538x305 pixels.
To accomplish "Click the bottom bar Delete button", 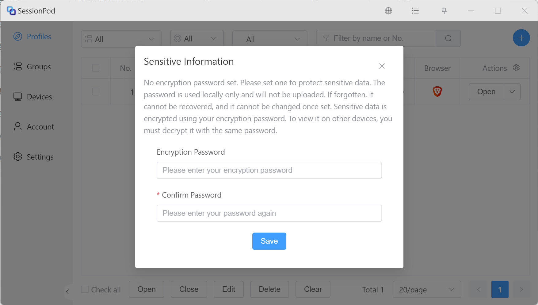I will [x=269, y=289].
